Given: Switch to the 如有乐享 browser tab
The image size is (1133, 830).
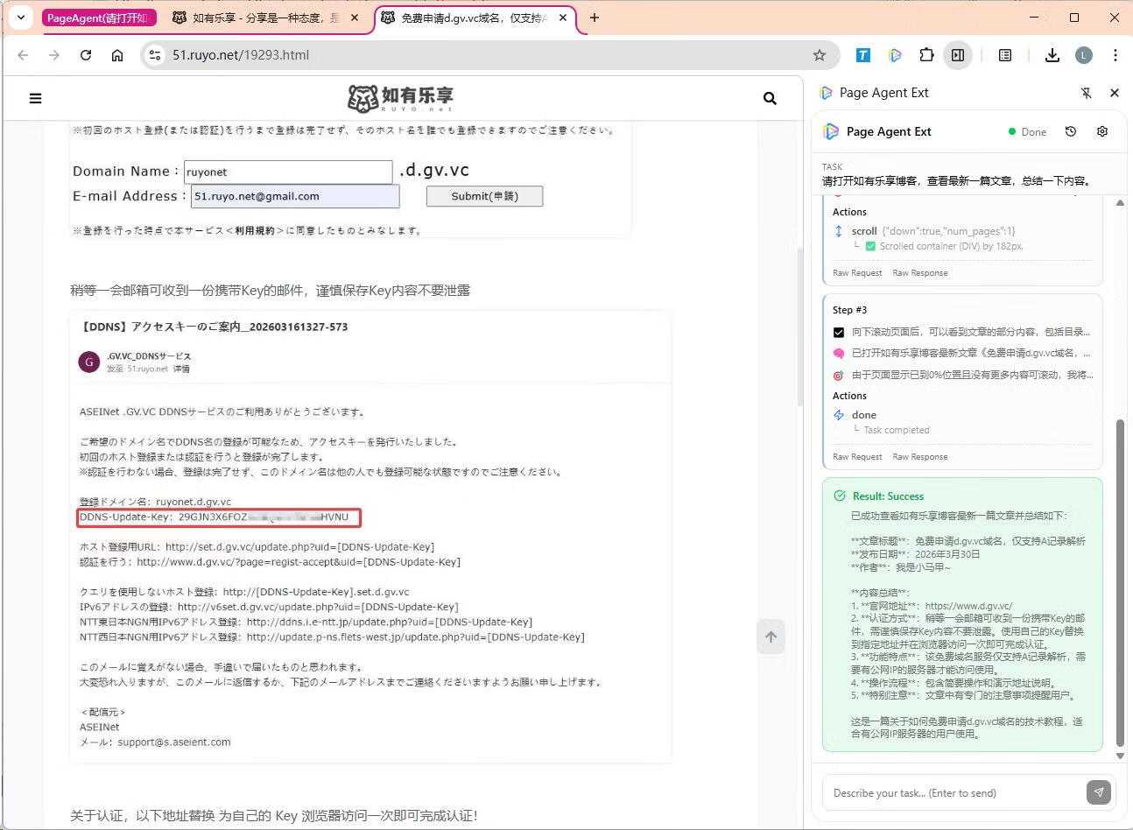Looking at the screenshot, I should point(265,18).
